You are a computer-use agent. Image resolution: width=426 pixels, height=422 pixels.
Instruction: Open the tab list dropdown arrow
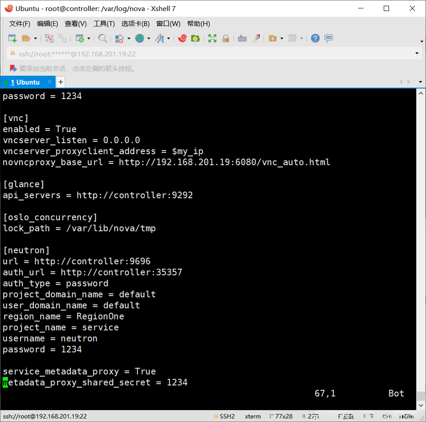tap(420, 82)
